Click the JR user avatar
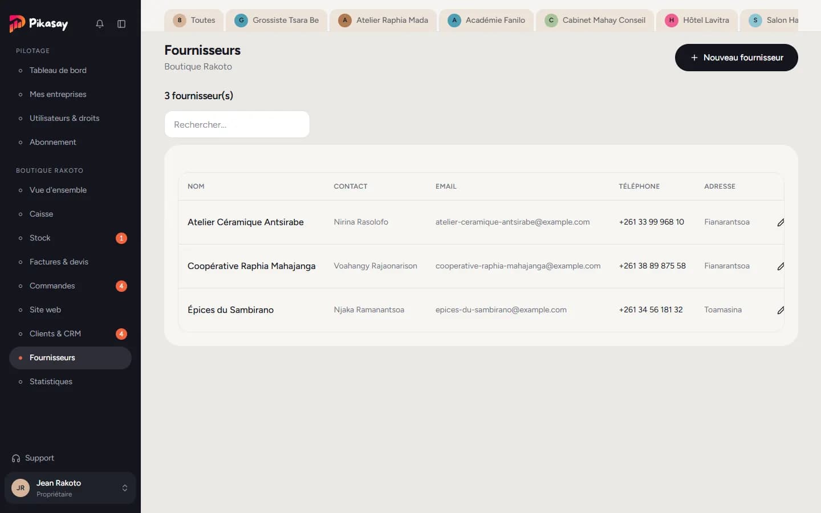Image resolution: width=821 pixels, height=513 pixels. [x=21, y=488]
